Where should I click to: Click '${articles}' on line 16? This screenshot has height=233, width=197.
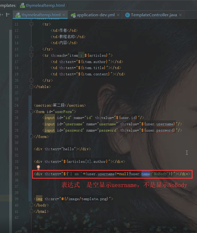coord(96,56)
